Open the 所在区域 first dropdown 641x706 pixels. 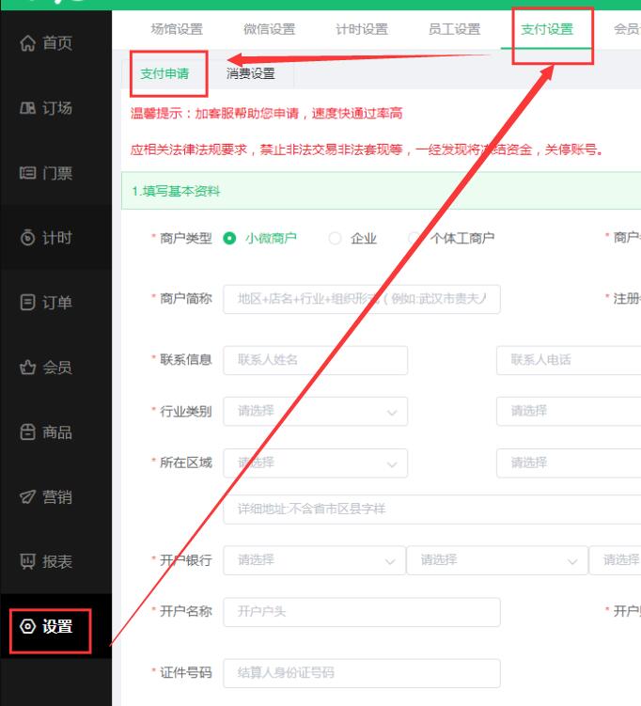coord(315,463)
